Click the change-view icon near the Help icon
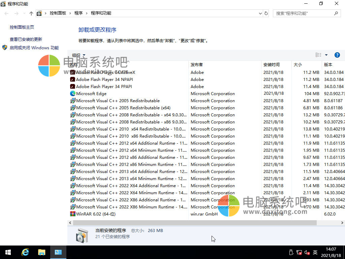This screenshot has width=345, height=259. (318, 55)
